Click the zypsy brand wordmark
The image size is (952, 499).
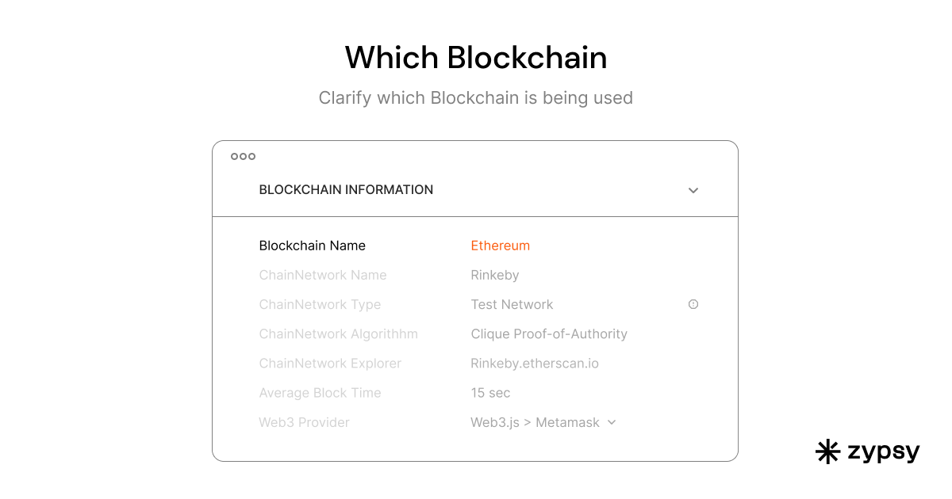click(883, 451)
